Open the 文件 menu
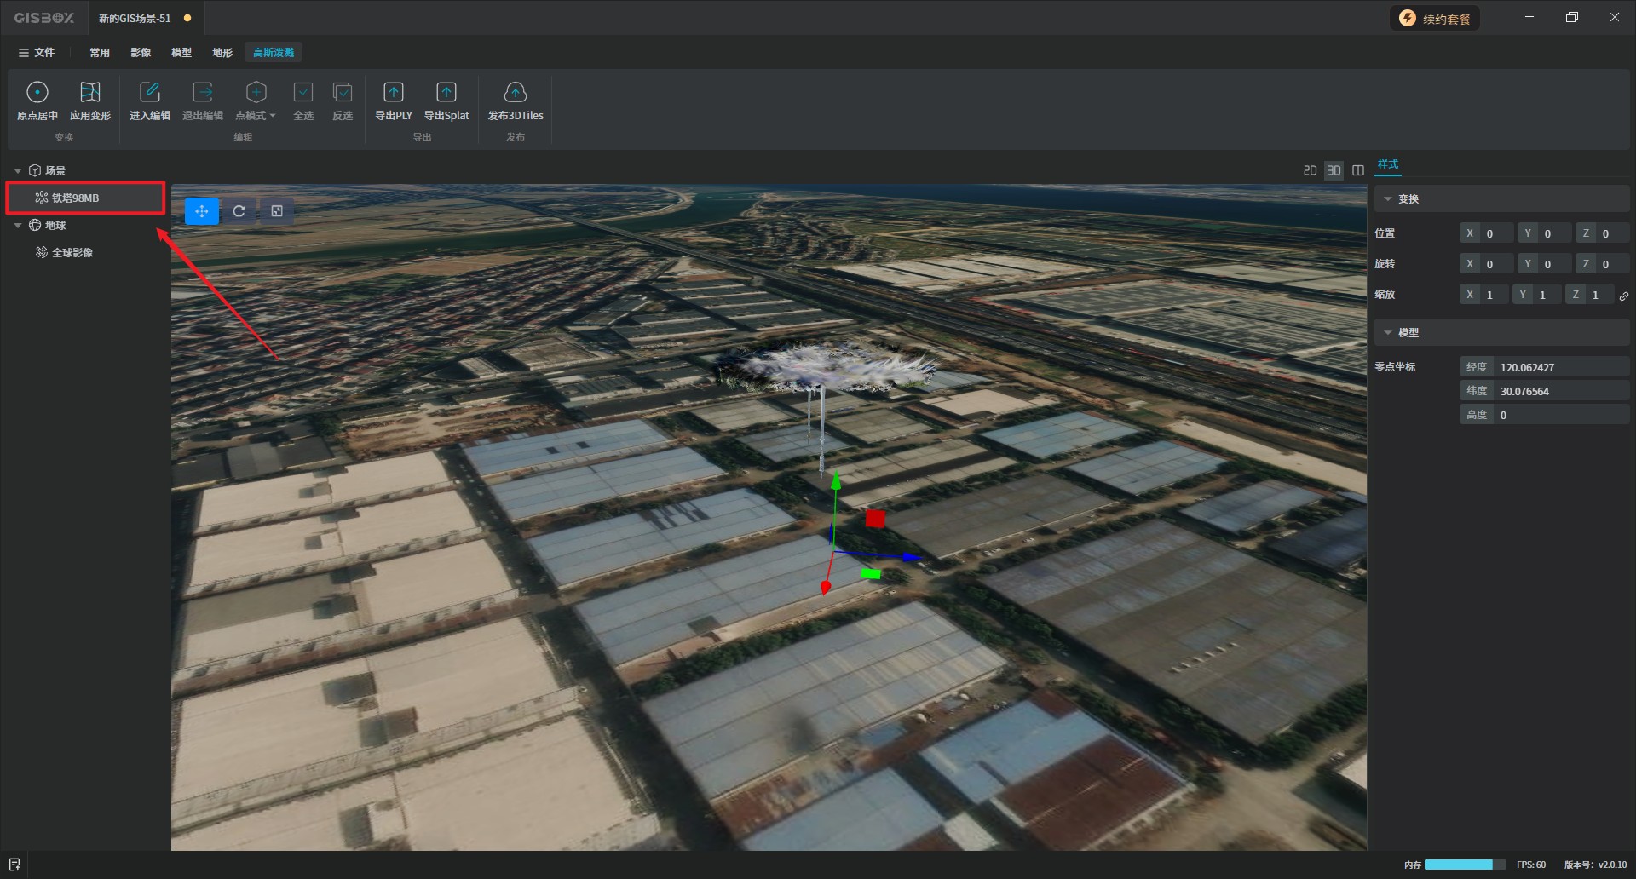This screenshot has height=879, width=1636. [x=37, y=53]
